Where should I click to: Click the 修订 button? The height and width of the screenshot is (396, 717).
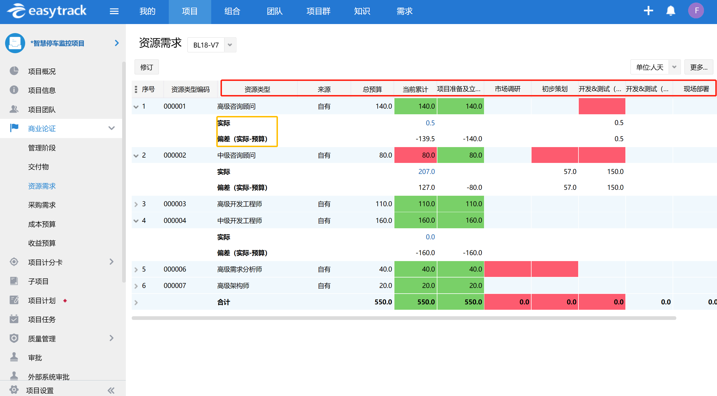coord(146,67)
